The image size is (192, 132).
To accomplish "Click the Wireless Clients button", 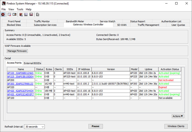I will coord(176,126).
